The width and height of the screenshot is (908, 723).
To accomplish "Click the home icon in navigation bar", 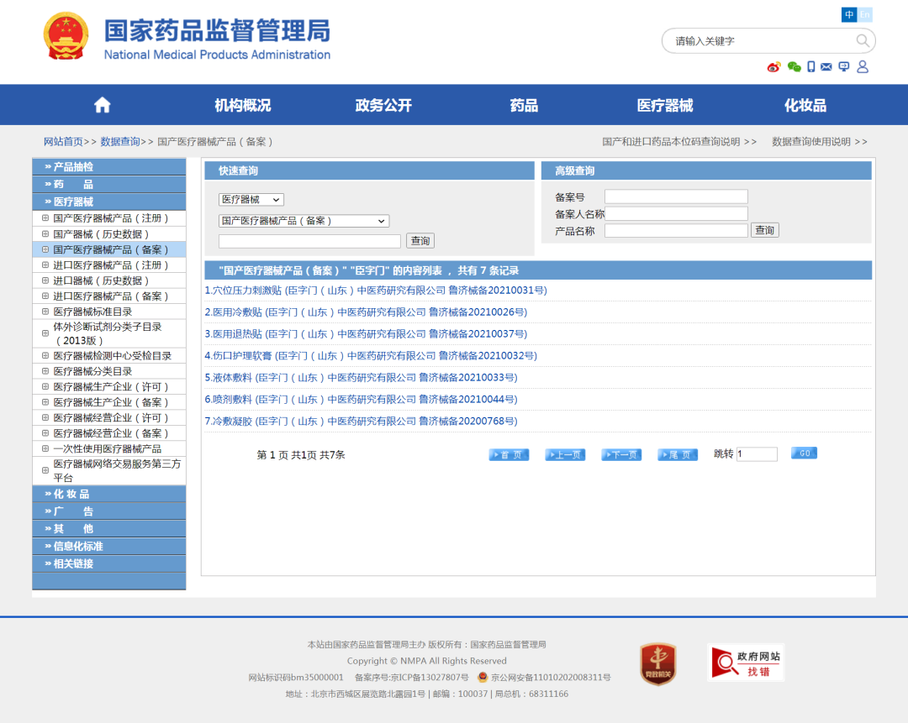I will (103, 105).
